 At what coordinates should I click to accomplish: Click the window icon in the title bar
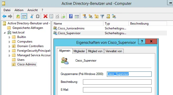point(3,4)
